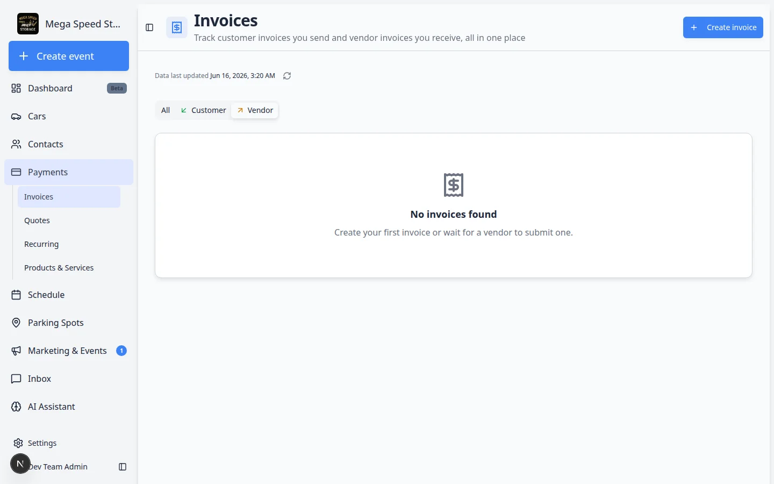The width and height of the screenshot is (774, 484).
Task: Open Products & Services
Action: (69, 268)
